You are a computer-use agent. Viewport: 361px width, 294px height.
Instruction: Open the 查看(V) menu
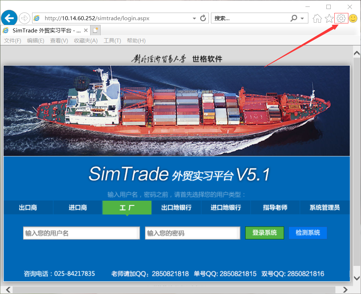(59, 41)
